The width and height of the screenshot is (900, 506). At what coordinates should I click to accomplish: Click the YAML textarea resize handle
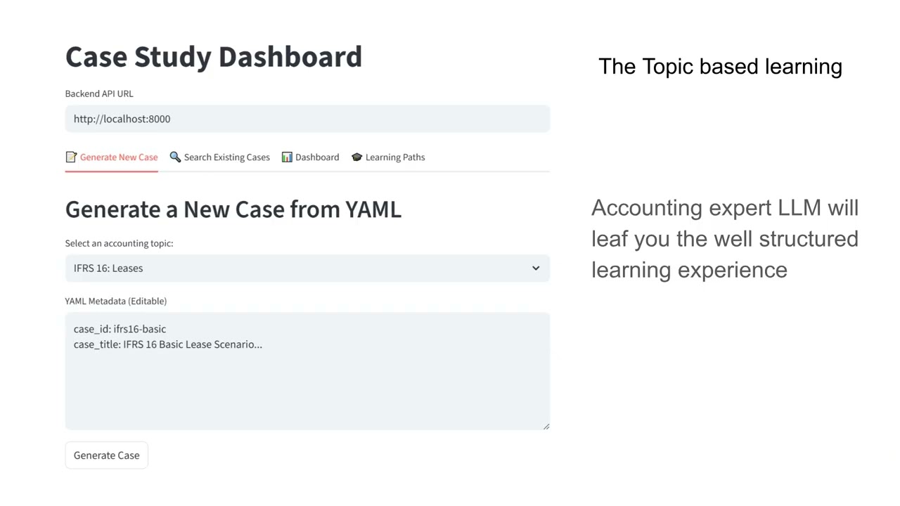[546, 426]
